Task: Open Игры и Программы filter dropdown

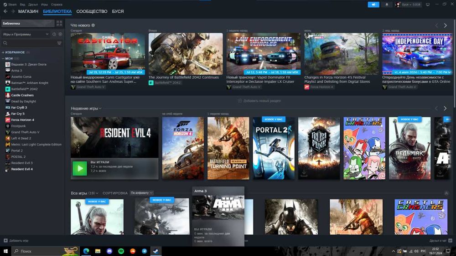Action: point(26,34)
